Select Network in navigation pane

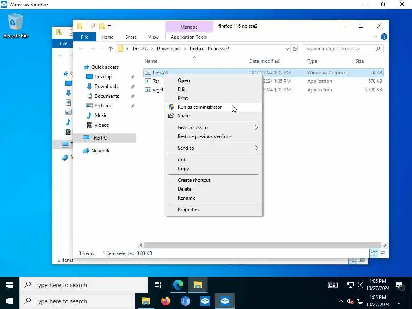pos(100,151)
